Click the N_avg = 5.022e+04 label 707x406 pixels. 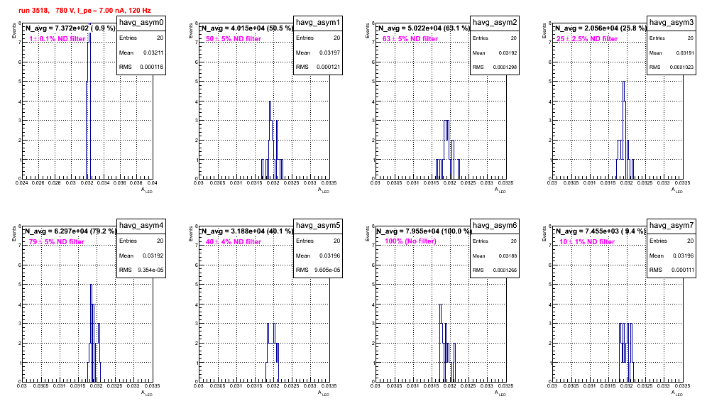pyautogui.click(x=424, y=28)
